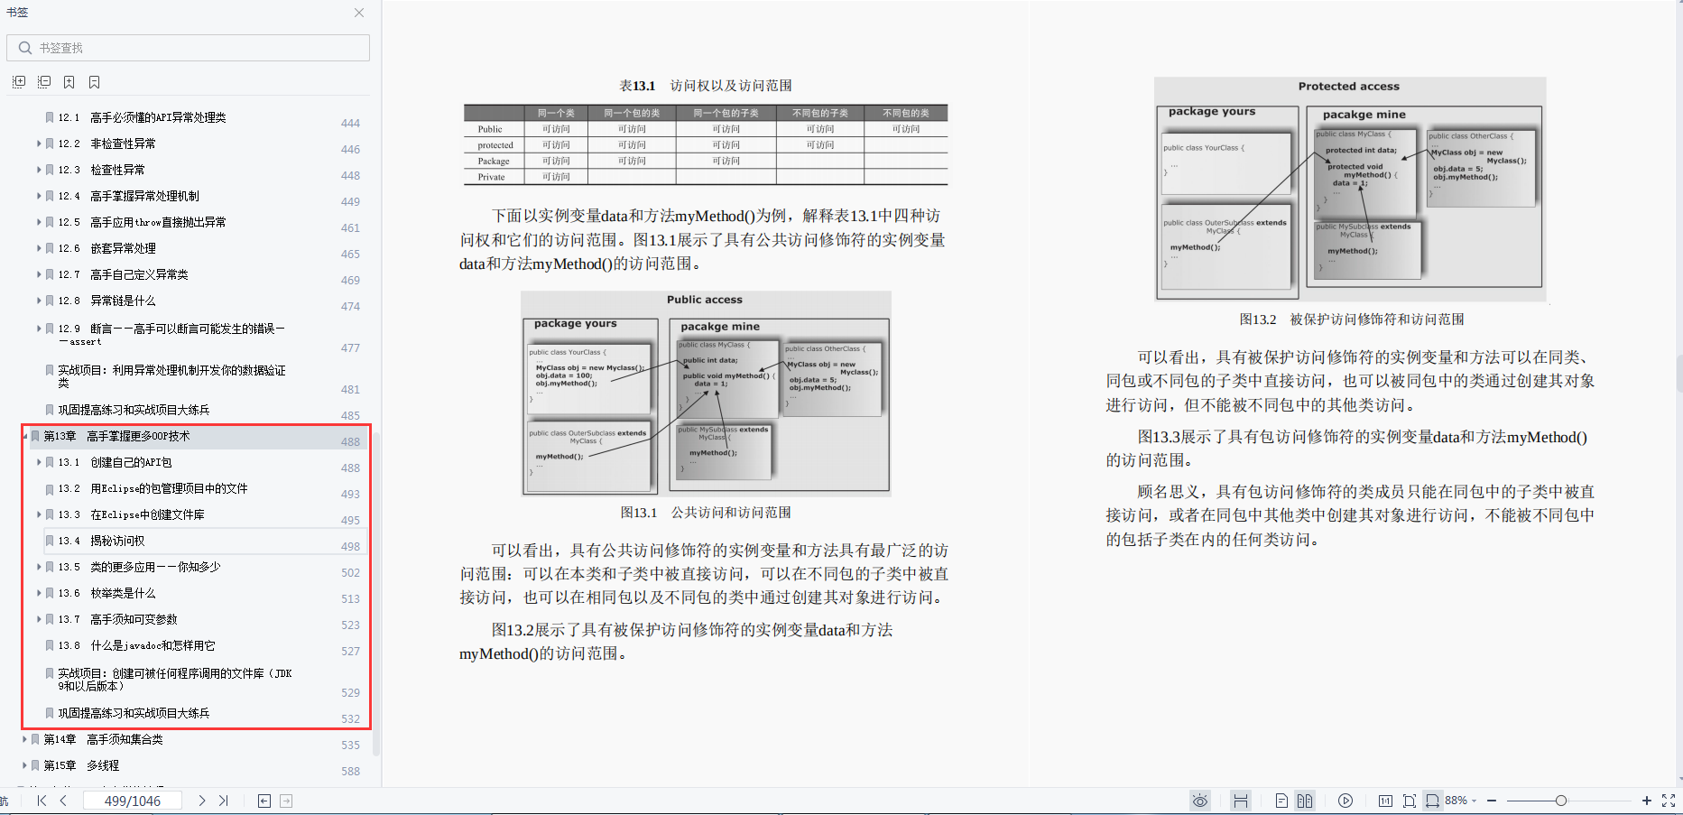
Task: Open bookmark 13.7 高手须知可变参数
Action: point(117,619)
